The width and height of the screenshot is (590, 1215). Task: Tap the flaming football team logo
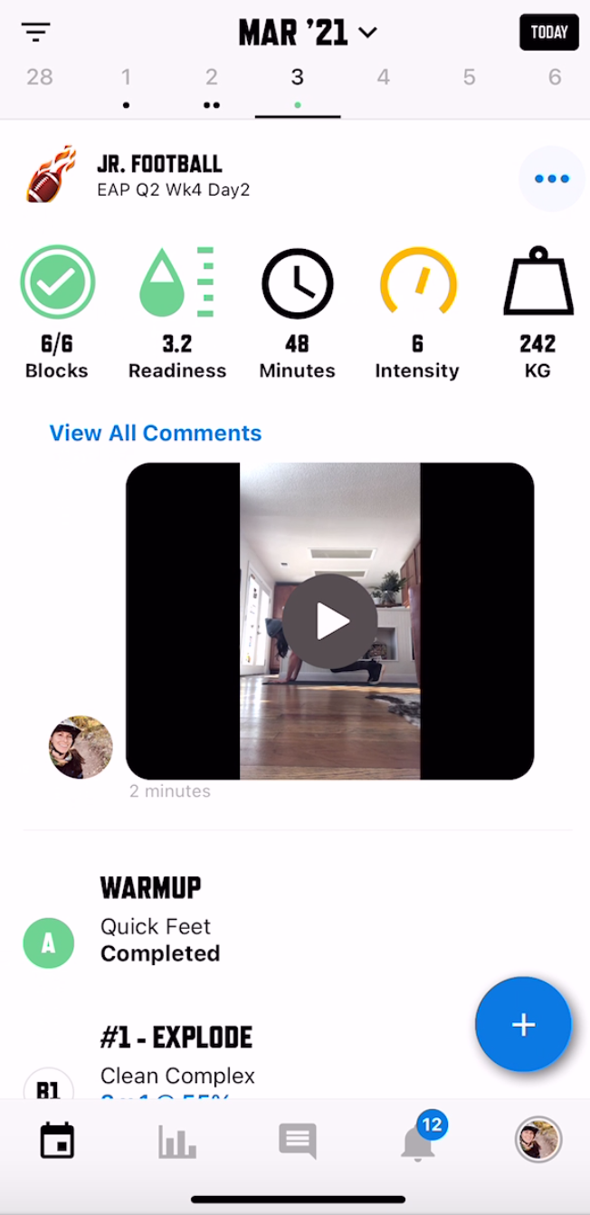pos(52,176)
